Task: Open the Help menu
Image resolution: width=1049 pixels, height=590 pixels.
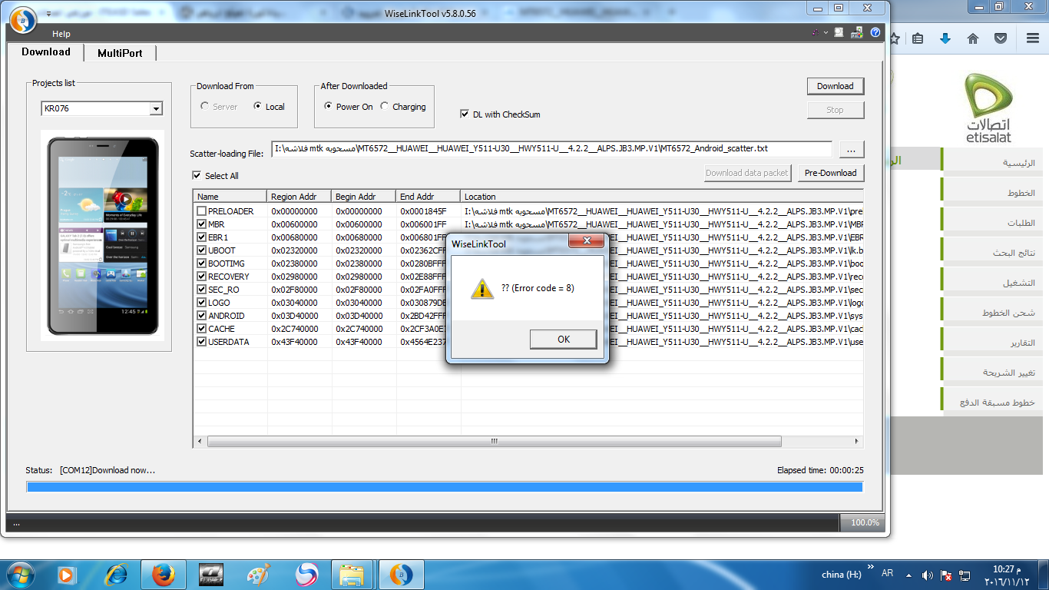Action: click(x=61, y=34)
